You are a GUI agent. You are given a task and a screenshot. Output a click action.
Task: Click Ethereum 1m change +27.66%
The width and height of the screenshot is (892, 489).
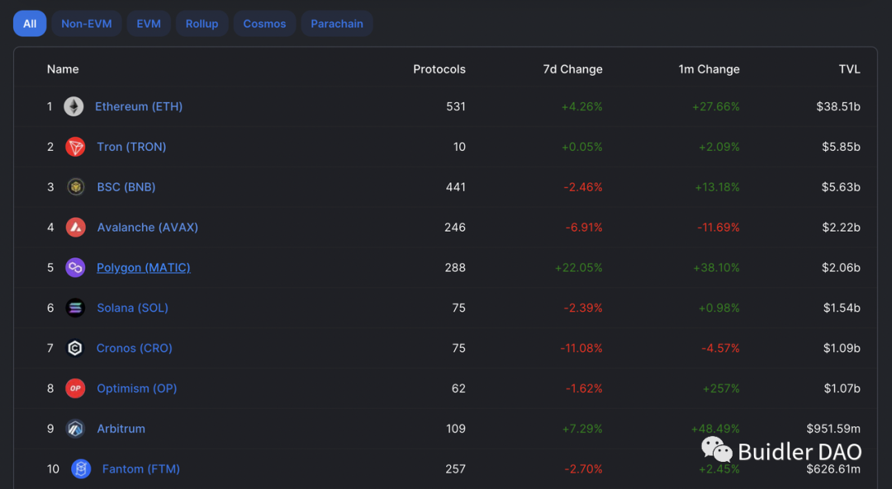point(715,106)
